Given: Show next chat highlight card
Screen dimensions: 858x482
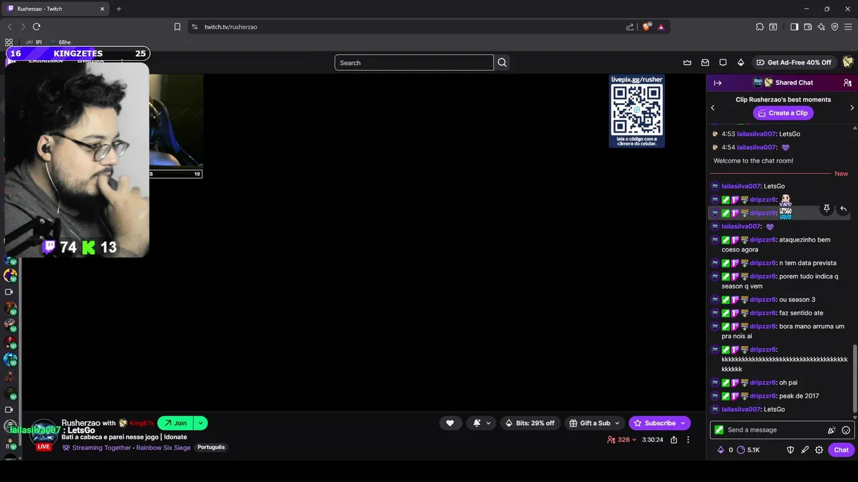Looking at the screenshot, I should [852, 107].
